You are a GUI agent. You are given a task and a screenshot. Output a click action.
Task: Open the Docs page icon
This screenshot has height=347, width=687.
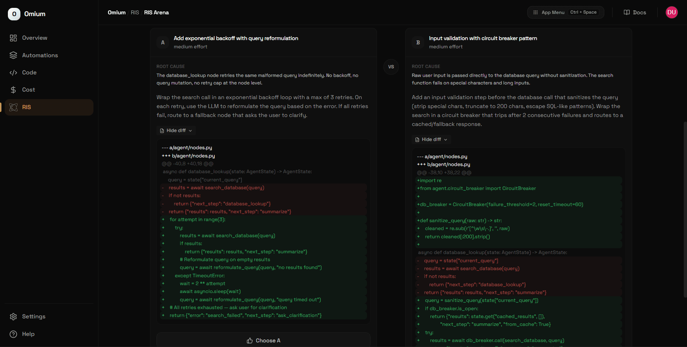(x=626, y=12)
